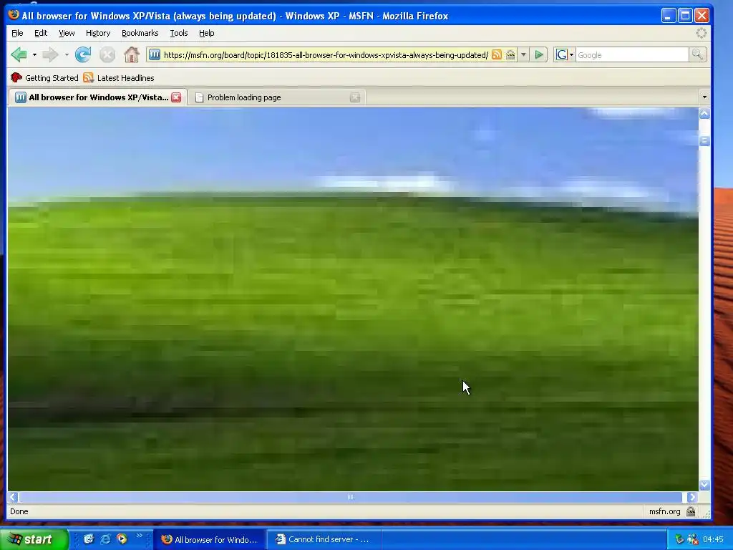Click the MSFN site favicon in address bar
The height and width of the screenshot is (550, 733).
tap(155, 54)
